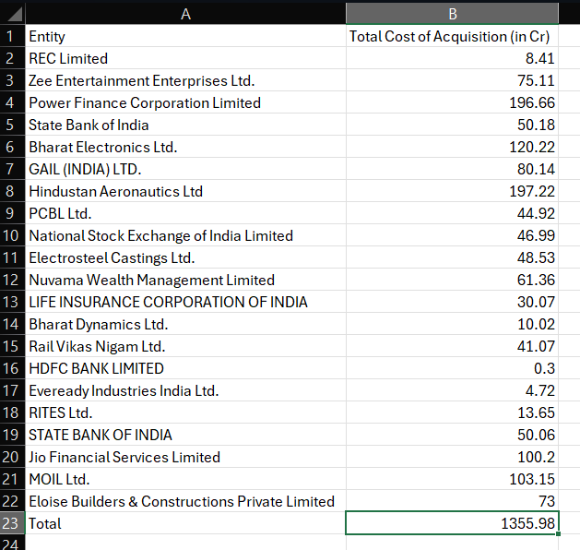580x550 pixels.
Task: Select the value 46.99 cell
Action: coord(452,235)
